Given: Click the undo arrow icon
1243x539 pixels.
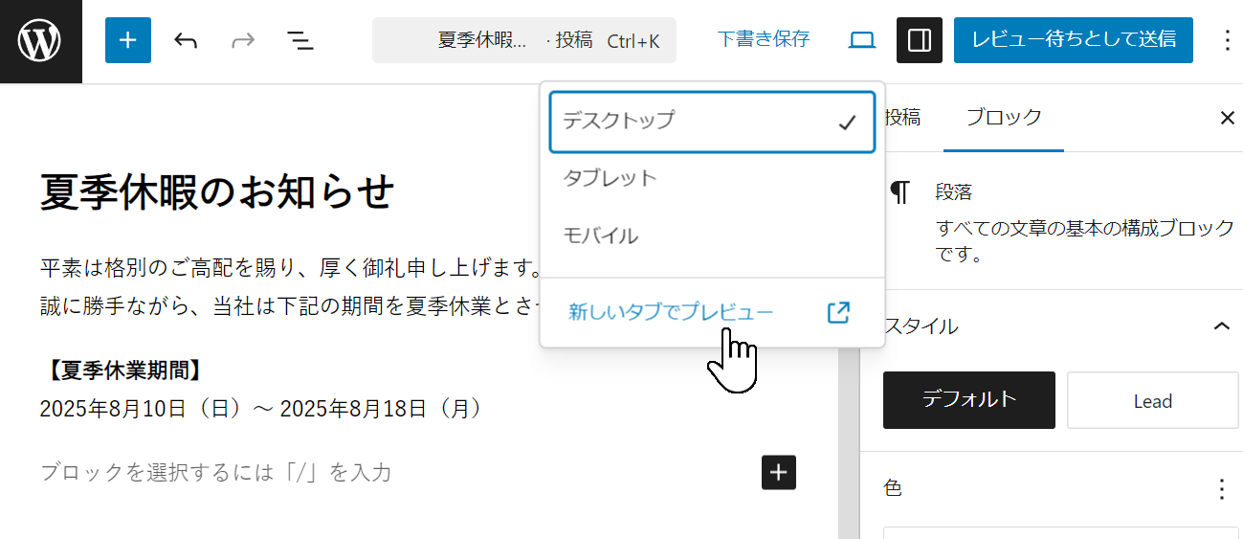Looking at the screenshot, I should pyautogui.click(x=186, y=40).
